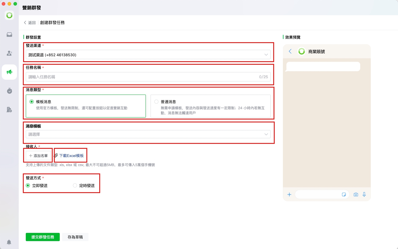The width and height of the screenshot is (398, 249).
Task: Open the 消息模板 dropdown
Action: pyautogui.click(x=148, y=134)
